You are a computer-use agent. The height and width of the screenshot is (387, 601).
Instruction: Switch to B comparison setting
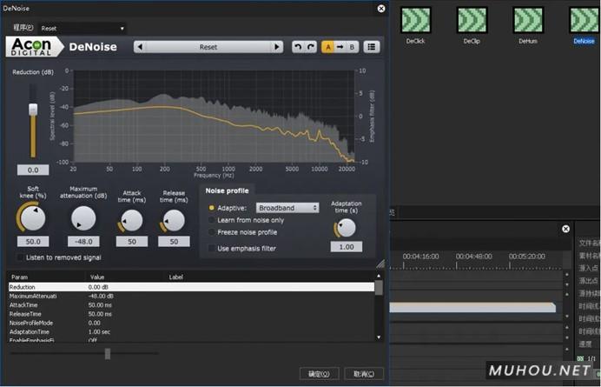coord(352,47)
